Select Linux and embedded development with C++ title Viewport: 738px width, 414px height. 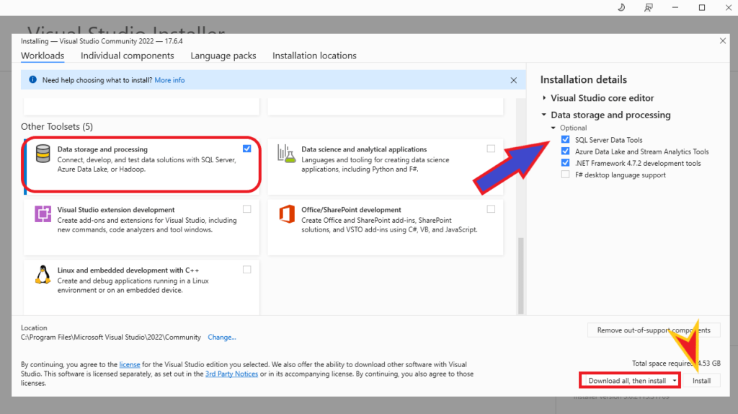click(x=128, y=270)
